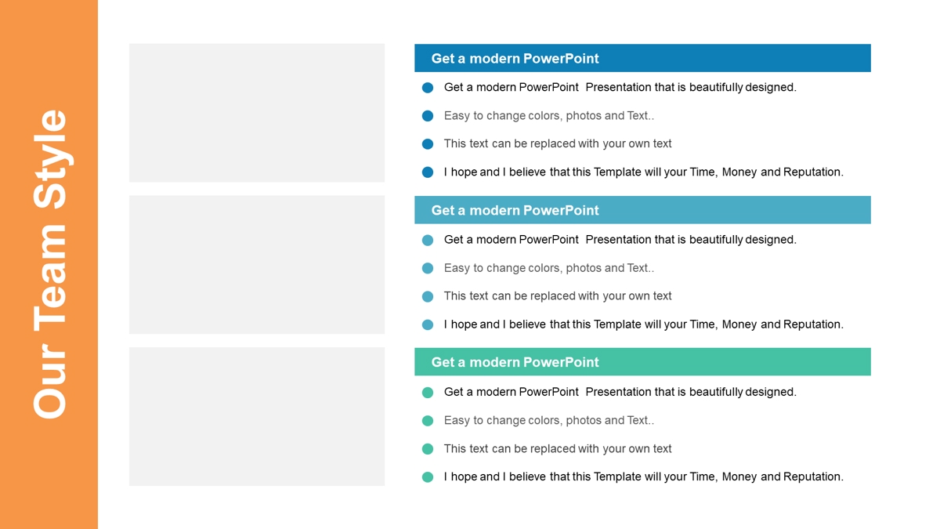Image resolution: width=940 pixels, height=529 pixels.
Task: Click light blue bullet beside 'I hope and I believe'
Action: 428,324
